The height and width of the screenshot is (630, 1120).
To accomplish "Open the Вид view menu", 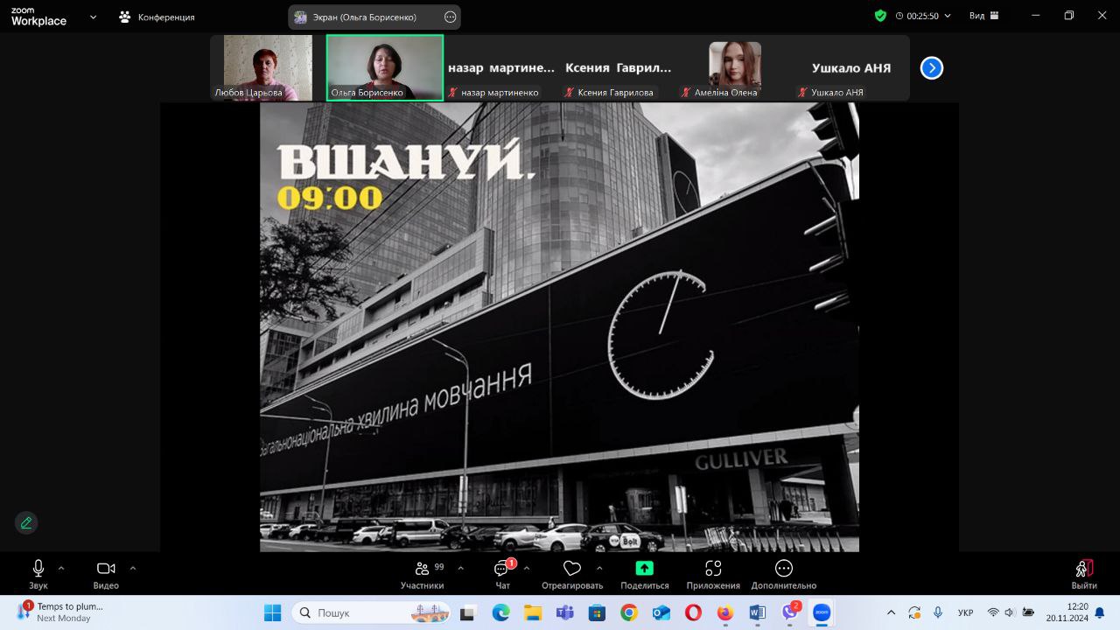I will point(983,16).
